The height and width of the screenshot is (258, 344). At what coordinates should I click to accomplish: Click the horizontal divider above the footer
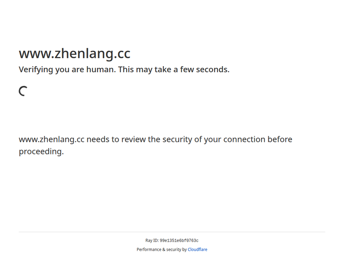(172, 232)
